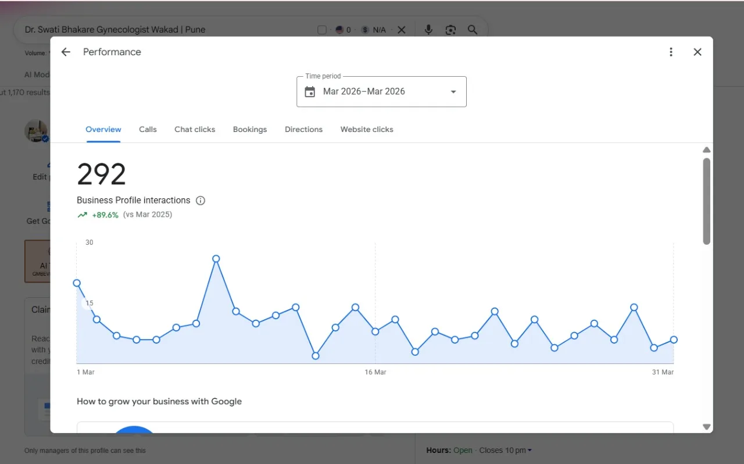Go back using the Performance back arrow
The height and width of the screenshot is (464, 744).
tap(66, 52)
